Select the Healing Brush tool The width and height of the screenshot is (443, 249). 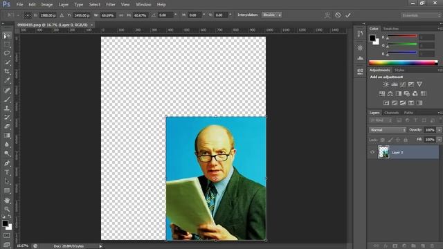coord(7,90)
